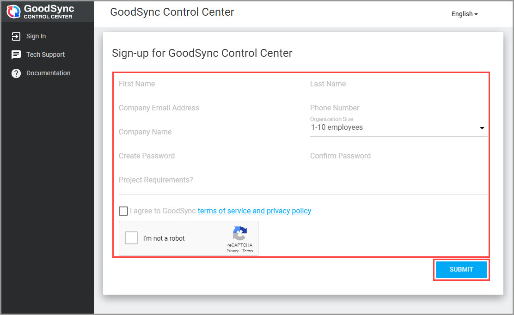Click the Tech Support chat icon

[x=16, y=55]
